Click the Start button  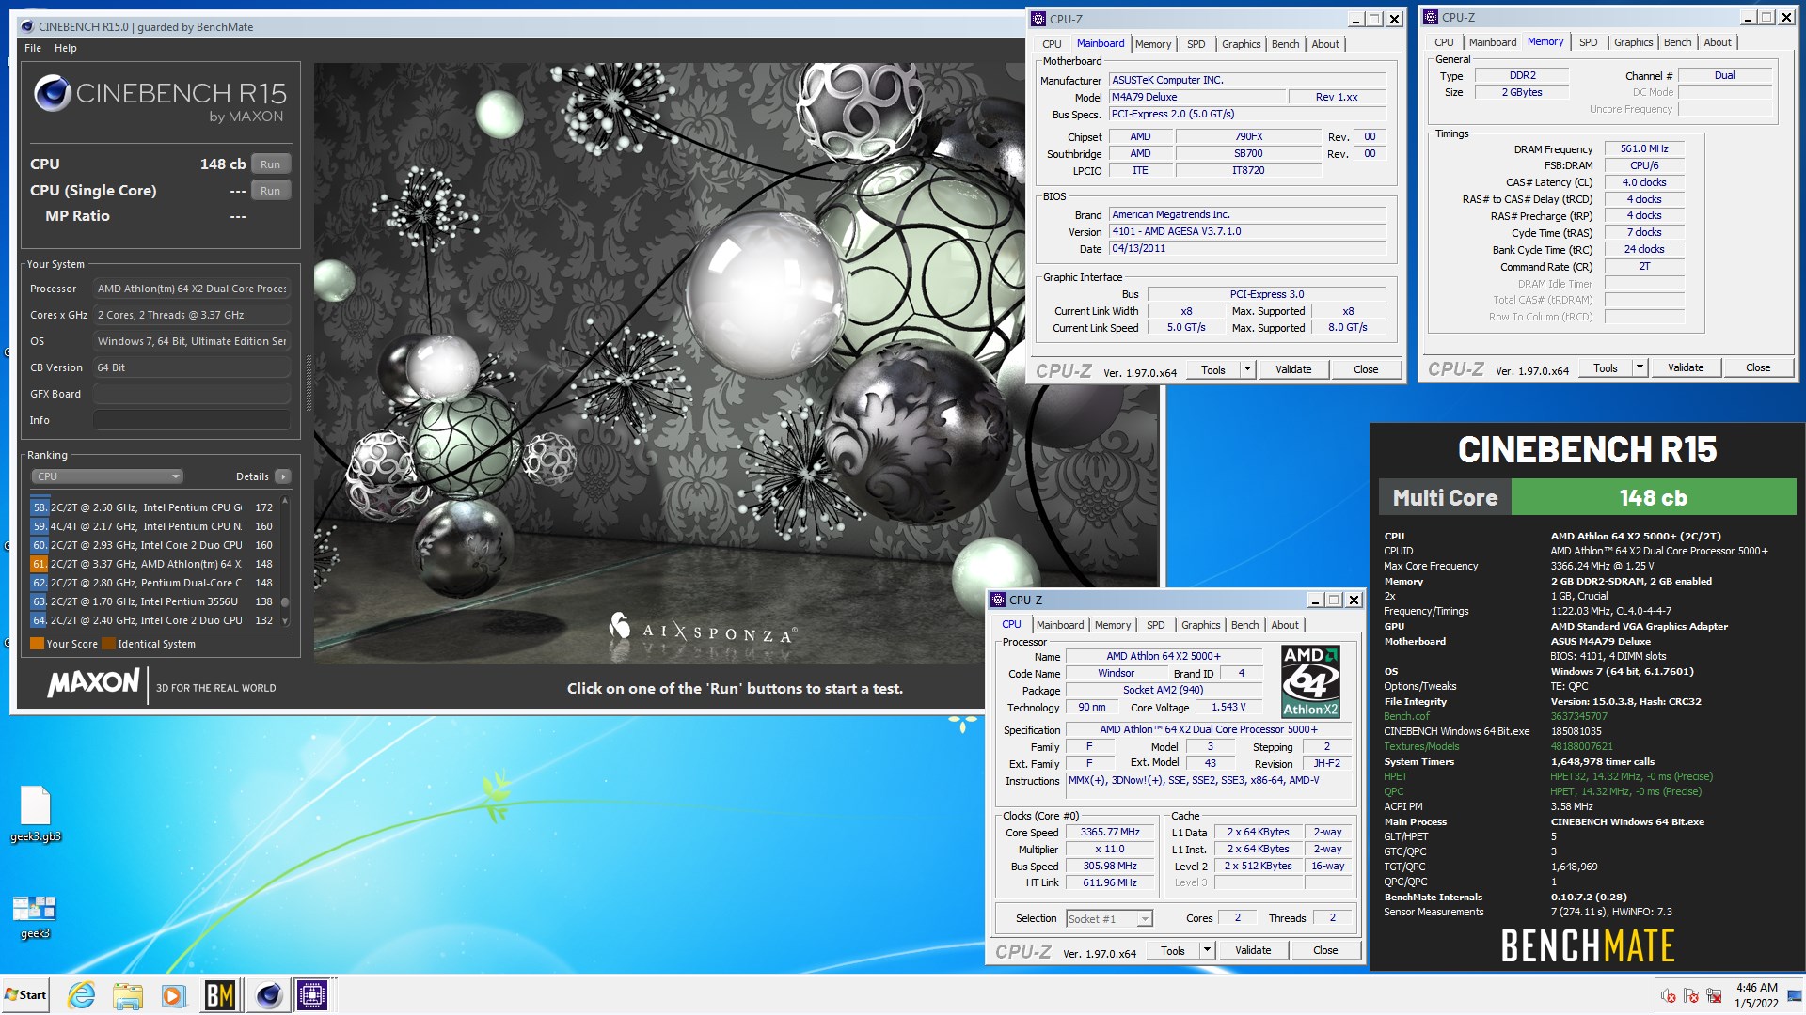point(26,994)
